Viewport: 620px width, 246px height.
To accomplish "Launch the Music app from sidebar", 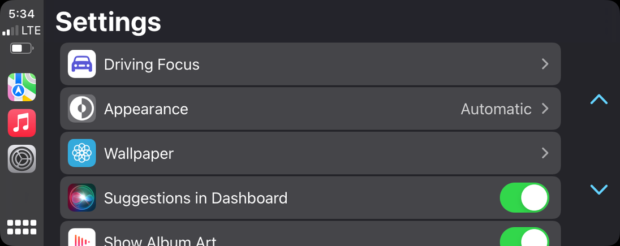I will pos(21,123).
